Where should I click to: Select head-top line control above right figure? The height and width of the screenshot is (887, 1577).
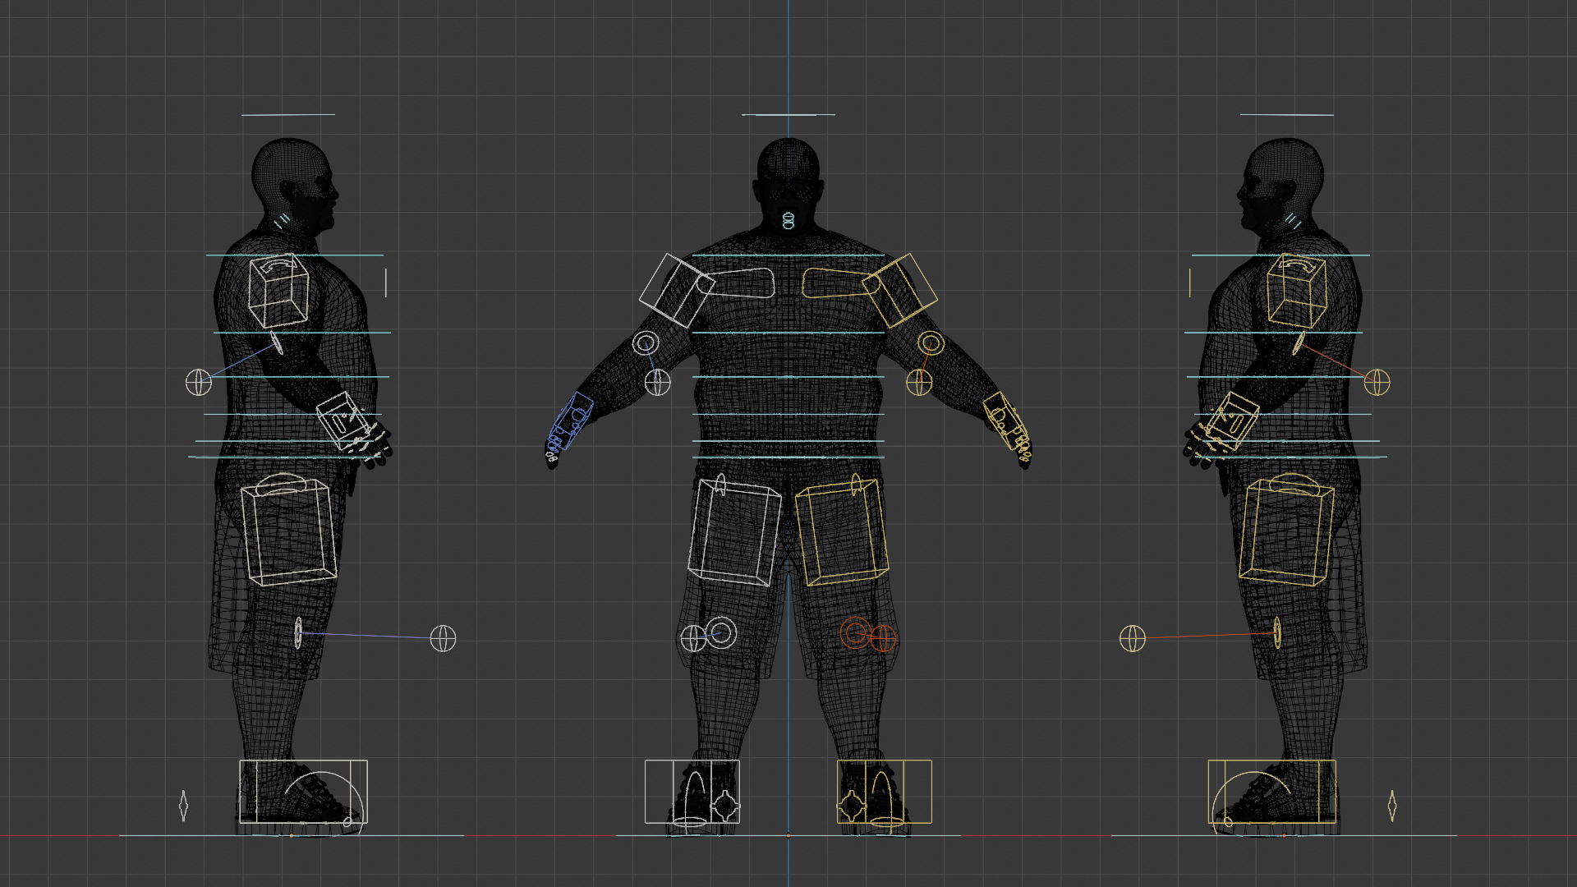tap(1287, 115)
